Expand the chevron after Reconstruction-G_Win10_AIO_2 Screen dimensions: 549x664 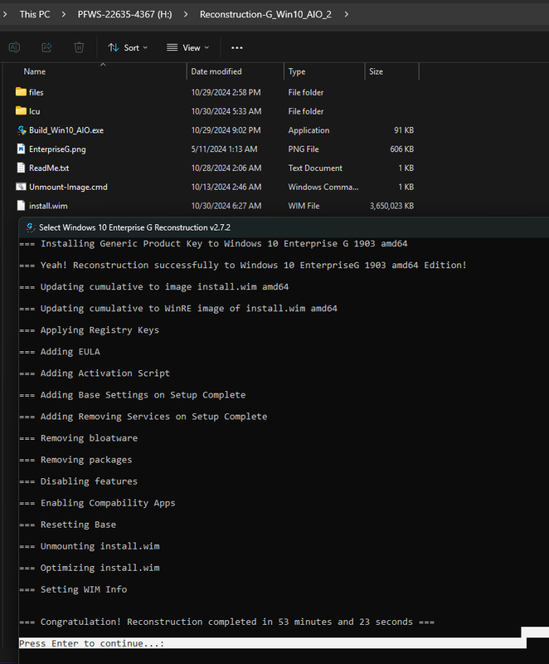(347, 14)
